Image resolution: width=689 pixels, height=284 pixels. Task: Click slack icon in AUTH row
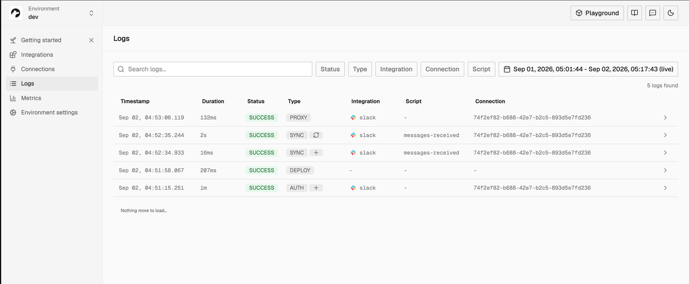[353, 188]
